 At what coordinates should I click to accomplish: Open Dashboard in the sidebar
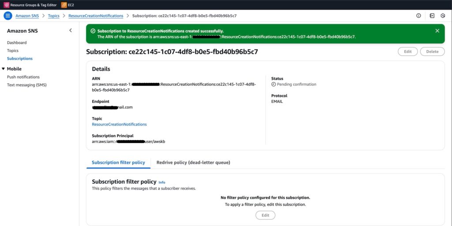tap(17, 43)
